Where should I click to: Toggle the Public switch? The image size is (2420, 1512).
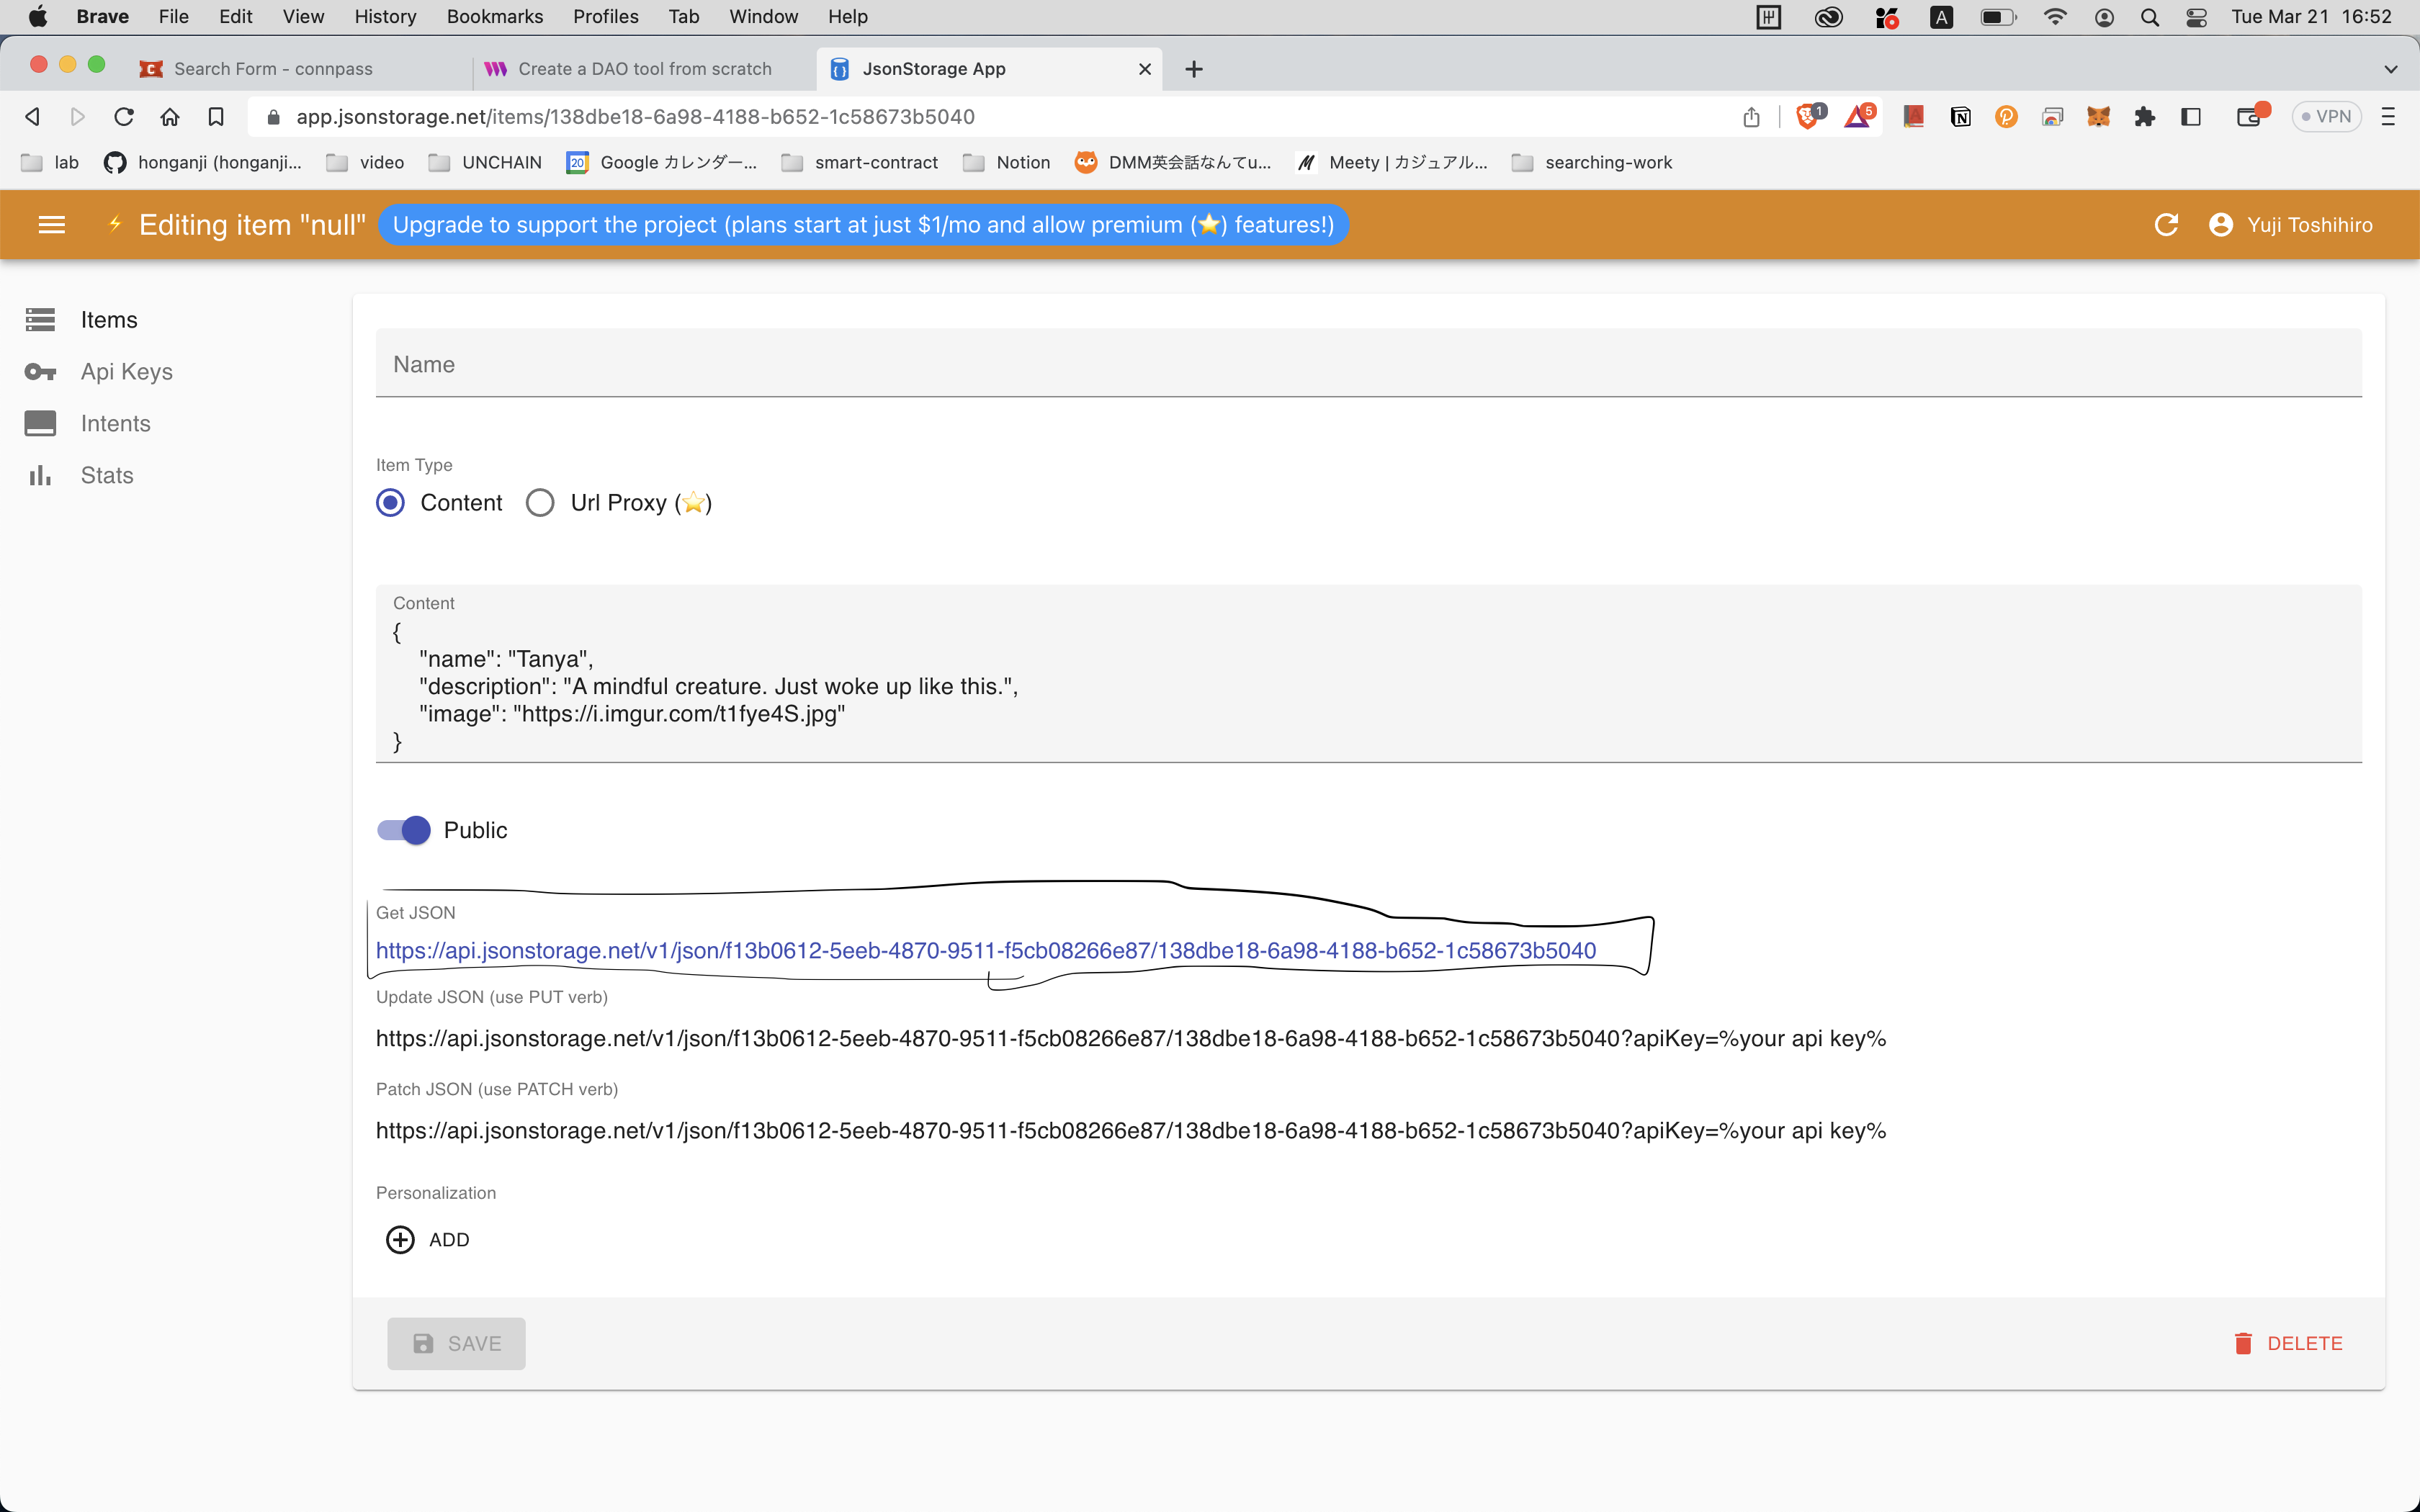pos(403,830)
